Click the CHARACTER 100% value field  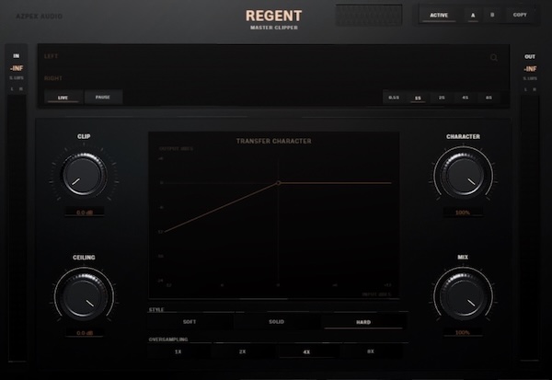pyautogui.click(x=463, y=213)
